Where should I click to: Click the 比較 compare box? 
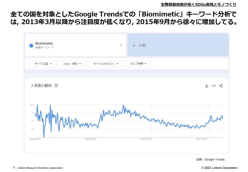(178, 45)
